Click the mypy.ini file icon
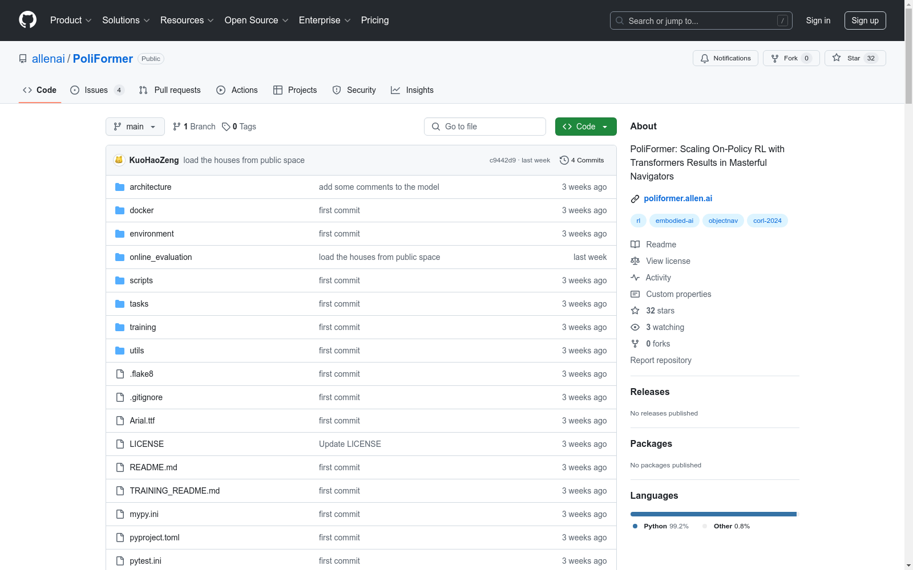This screenshot has height=570, width=913. [x=120, y=514]
